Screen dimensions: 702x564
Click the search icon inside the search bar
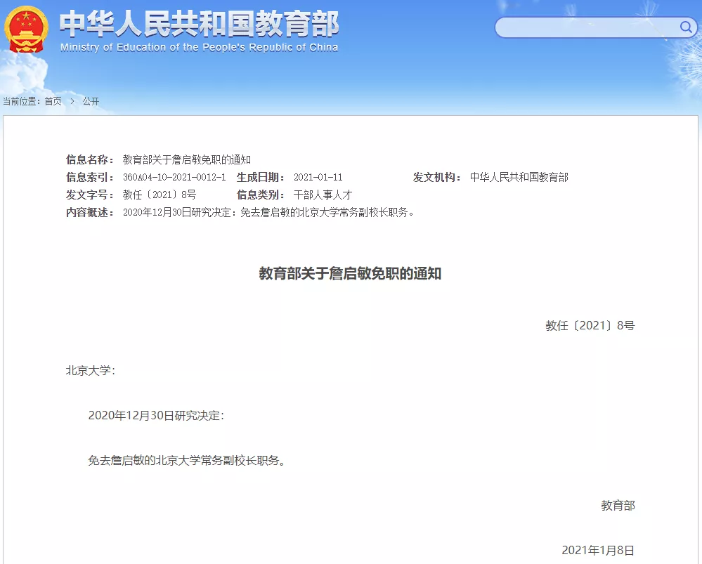click(685, 27)
